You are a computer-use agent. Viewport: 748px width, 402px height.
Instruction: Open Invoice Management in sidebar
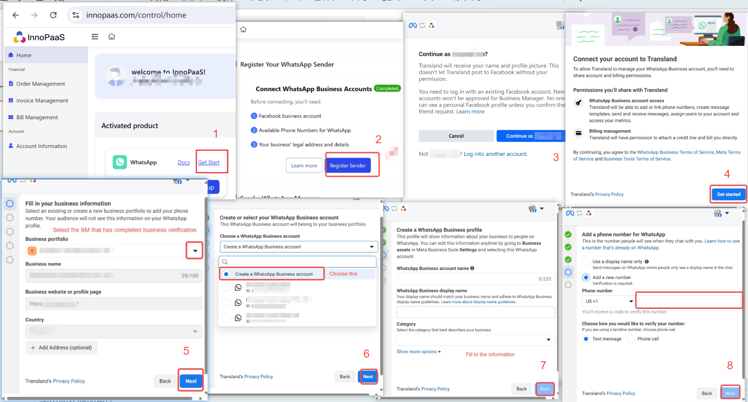pos(42,101)
